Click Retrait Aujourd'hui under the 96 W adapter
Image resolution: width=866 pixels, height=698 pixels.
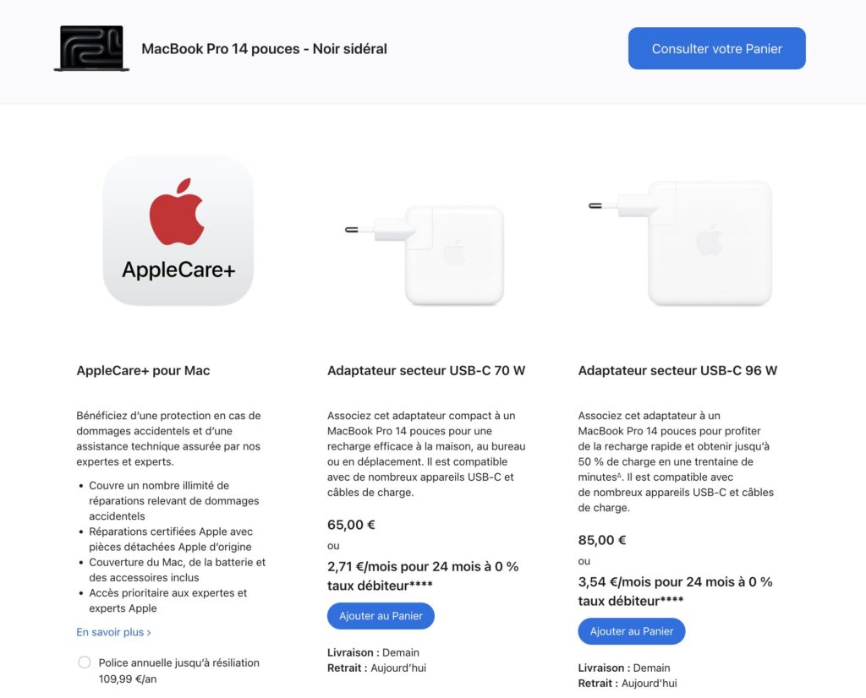point(627,683)
